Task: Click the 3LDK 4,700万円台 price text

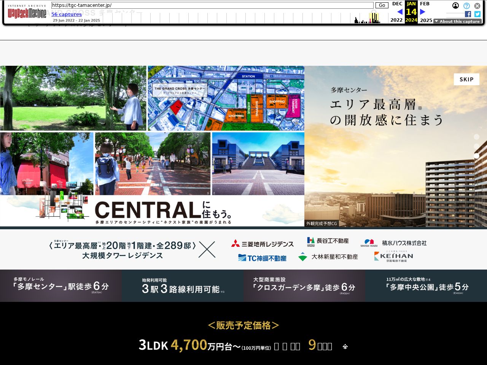Action: click(x=189, y=345)
